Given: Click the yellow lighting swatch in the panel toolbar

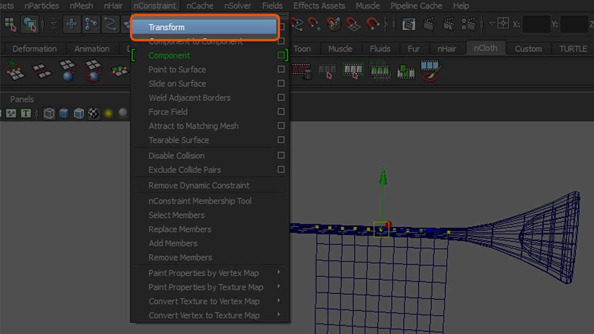Looking at the screenshot, I should tap(108, 113).
